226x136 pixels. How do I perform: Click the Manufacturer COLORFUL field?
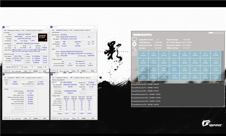point(78,35)
